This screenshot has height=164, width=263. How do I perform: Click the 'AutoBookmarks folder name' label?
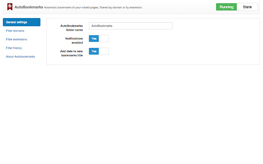coord(72,28)
